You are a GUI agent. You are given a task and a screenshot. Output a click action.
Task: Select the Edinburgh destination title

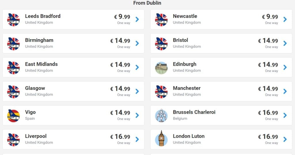[x=185, y=64]
